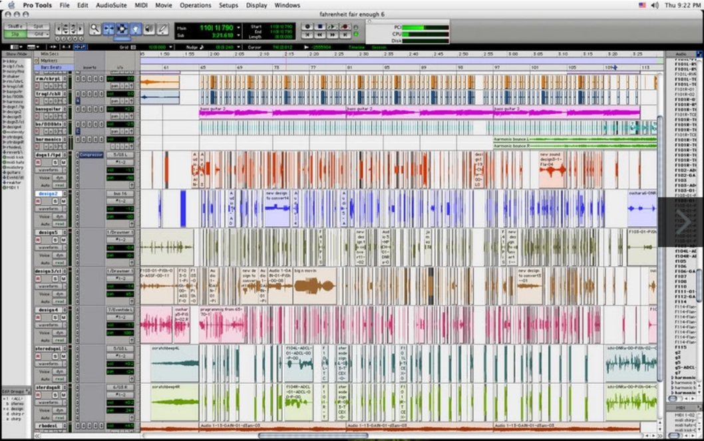This screenshot has width=704, height=441.
Task: Solo the design4 track
Action: (55, 317)
